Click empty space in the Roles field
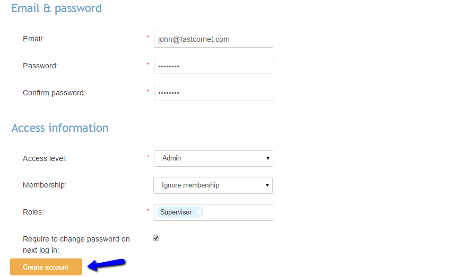Image resolution: width=451 pixels, height=277 pixels. [x=239, y=212]
